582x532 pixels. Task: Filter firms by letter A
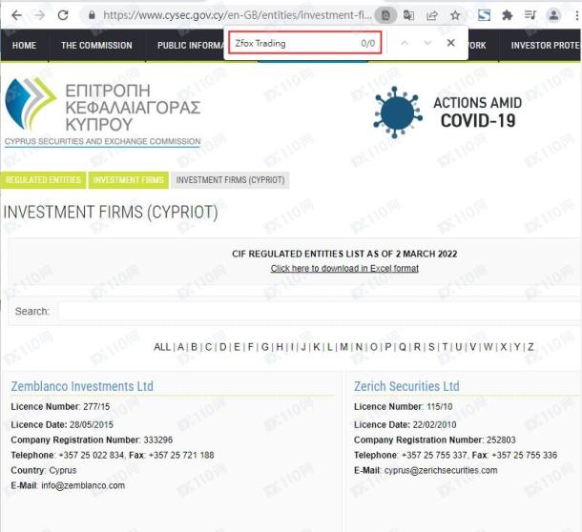(x=180, y=347)
